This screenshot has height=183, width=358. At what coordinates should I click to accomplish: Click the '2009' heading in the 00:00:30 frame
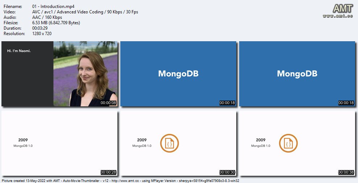click(142, 140)
